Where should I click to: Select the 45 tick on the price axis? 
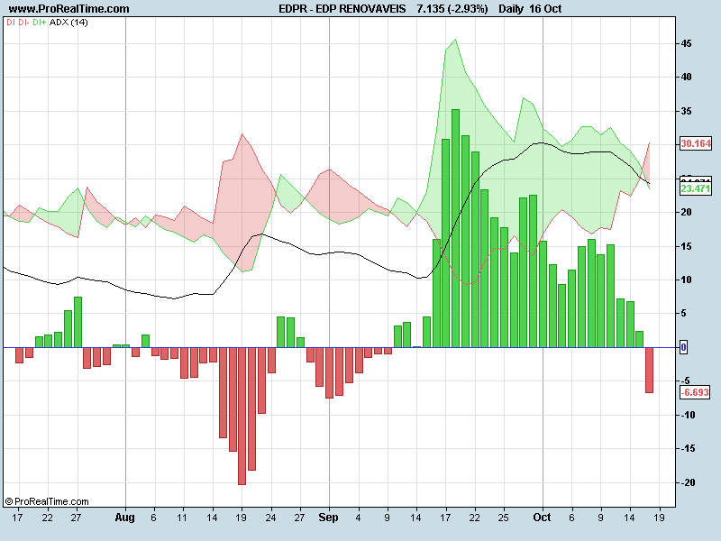[x=686, y=43]
